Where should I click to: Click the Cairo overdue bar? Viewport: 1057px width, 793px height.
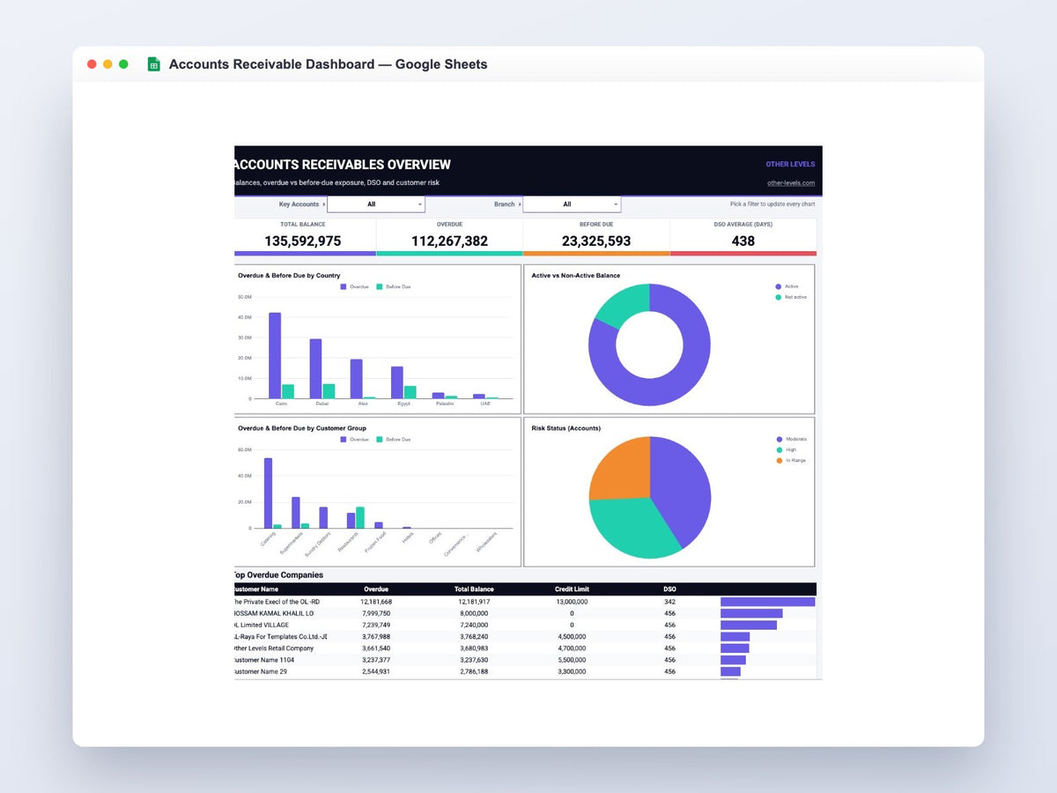[275, 355]
